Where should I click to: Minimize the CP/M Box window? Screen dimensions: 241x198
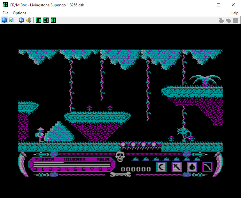click(204, 5)
